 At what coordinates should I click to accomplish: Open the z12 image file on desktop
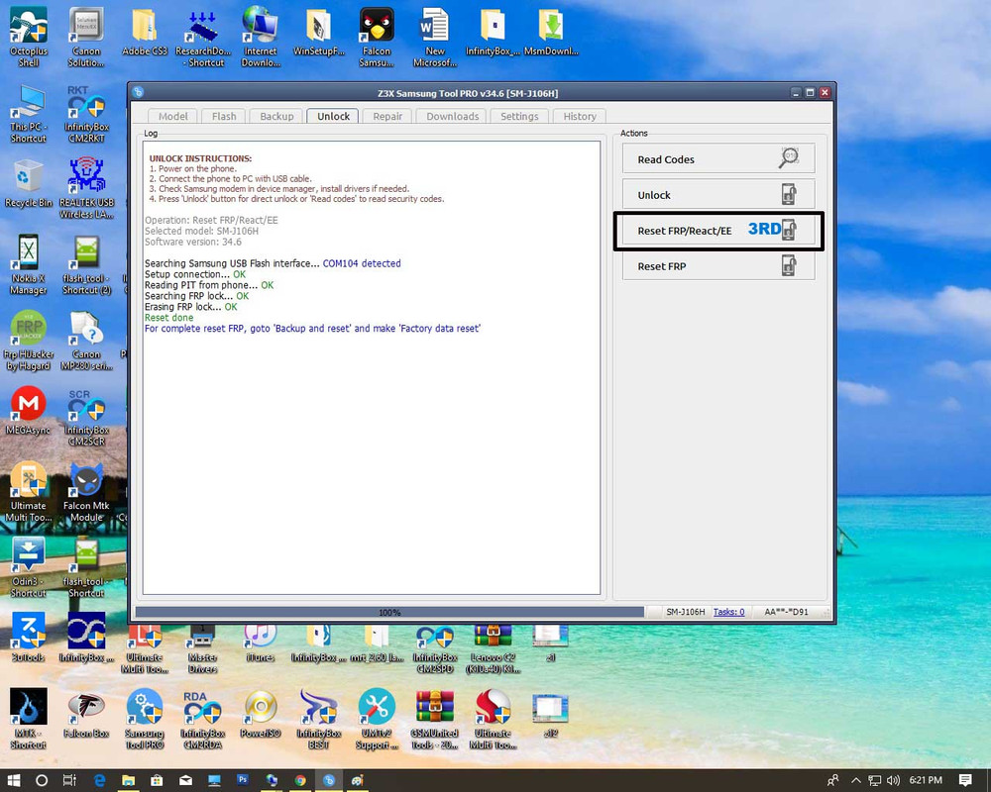(x=551, y=714)
